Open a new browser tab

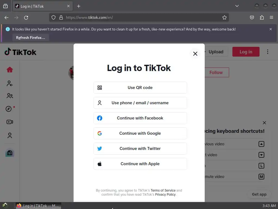(78, 6)
